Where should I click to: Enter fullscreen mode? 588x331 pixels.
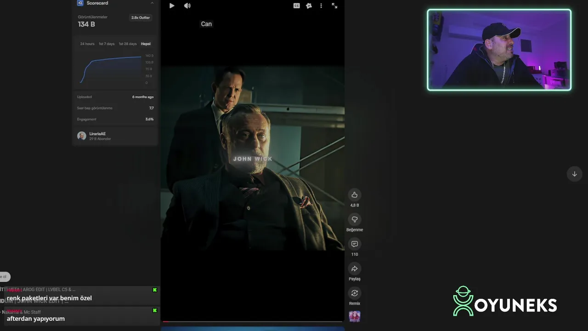pos(334,6)
